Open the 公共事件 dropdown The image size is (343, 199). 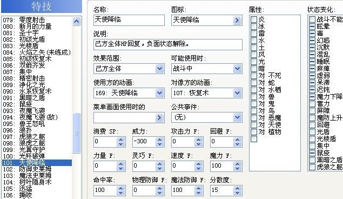click(237, 117)
